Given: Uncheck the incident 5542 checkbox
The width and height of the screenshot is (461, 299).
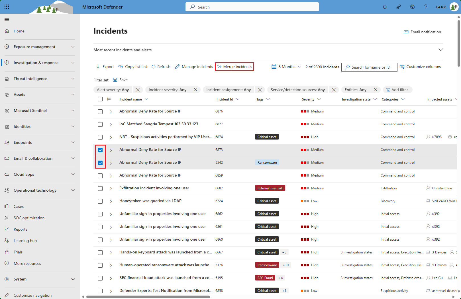Looking at the screenshot, I should [100, 163].
